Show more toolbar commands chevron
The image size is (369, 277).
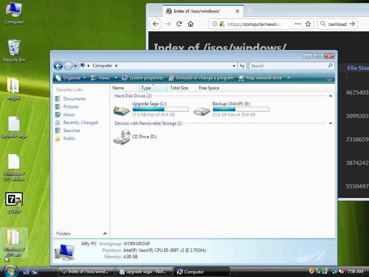[289, 78]
